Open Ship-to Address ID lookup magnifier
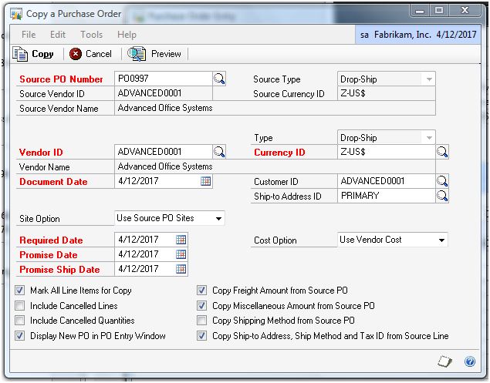This screenshot has height=383, width=490. coord(442,196)
